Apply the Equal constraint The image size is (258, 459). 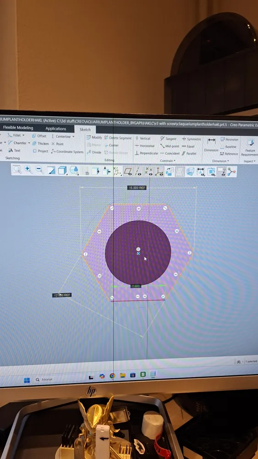[x=188, y=146]
